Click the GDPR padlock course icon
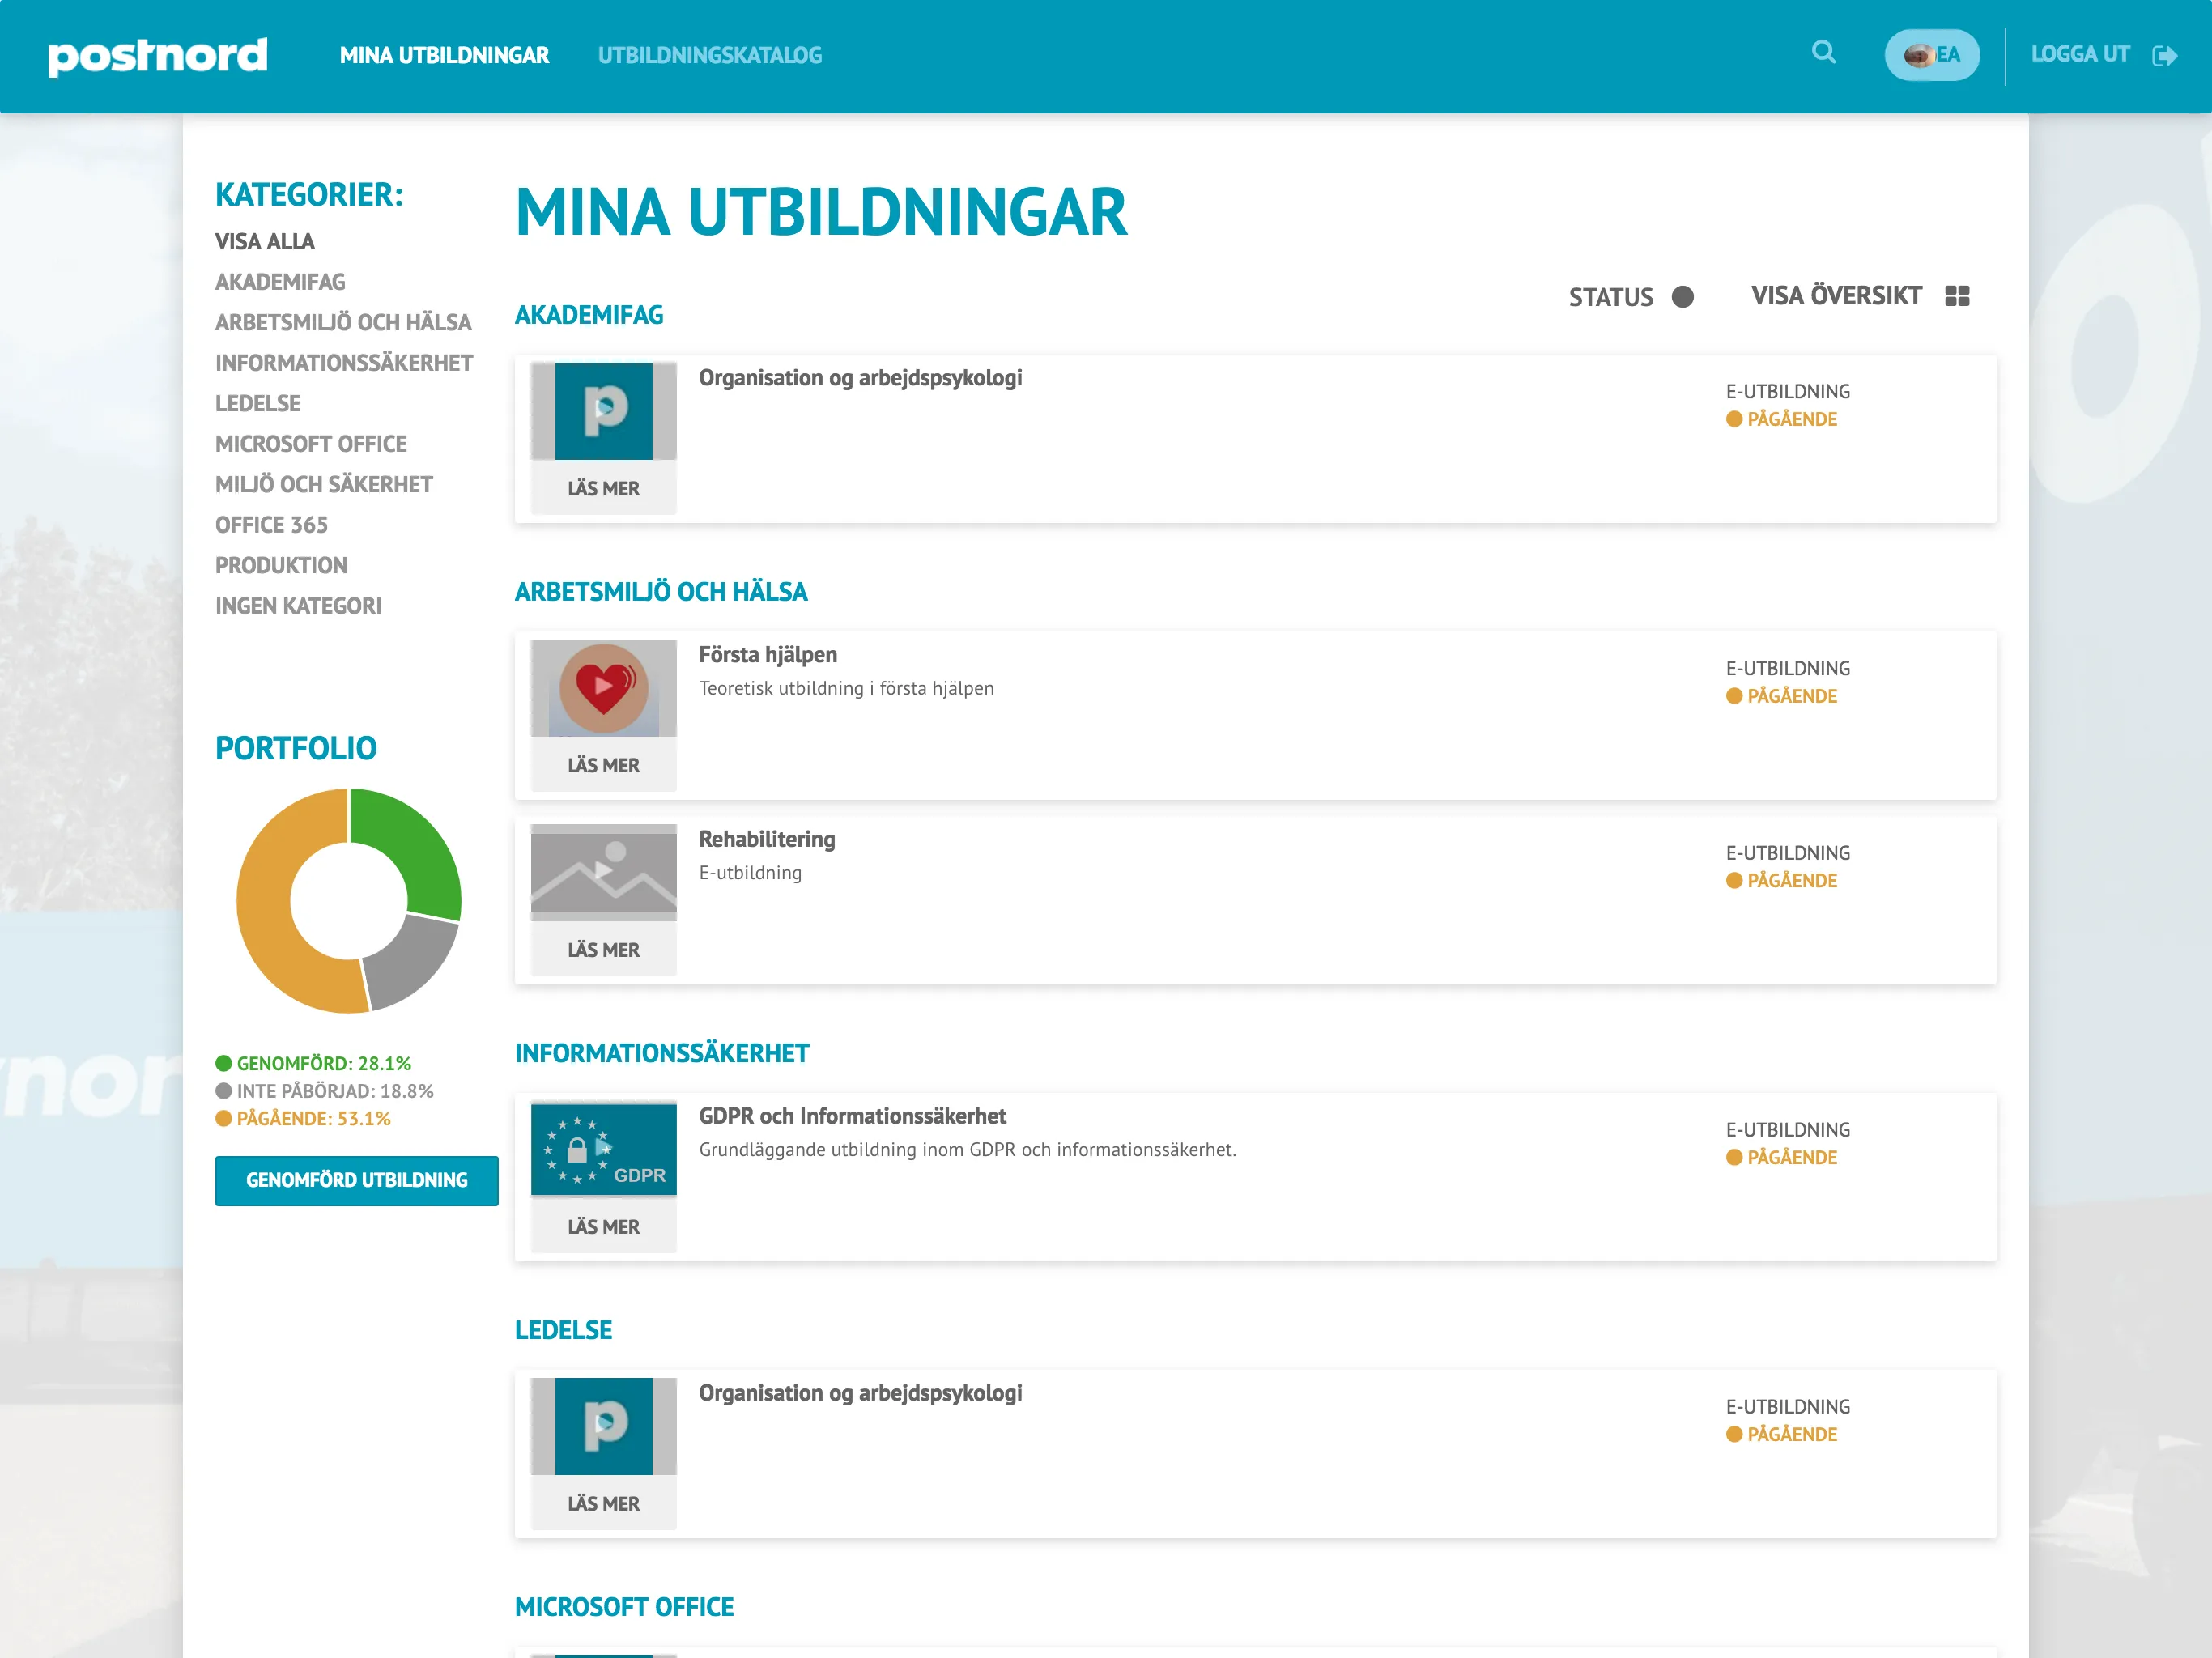2212x1658 pixels. (602, 1150)
